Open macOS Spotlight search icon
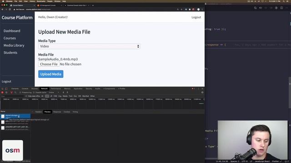The image size is (291, 163). (x=283, y=1)
